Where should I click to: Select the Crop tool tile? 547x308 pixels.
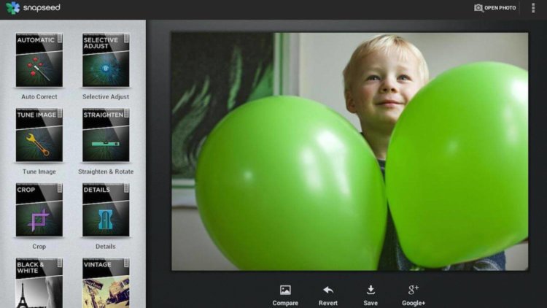point(39,210)
